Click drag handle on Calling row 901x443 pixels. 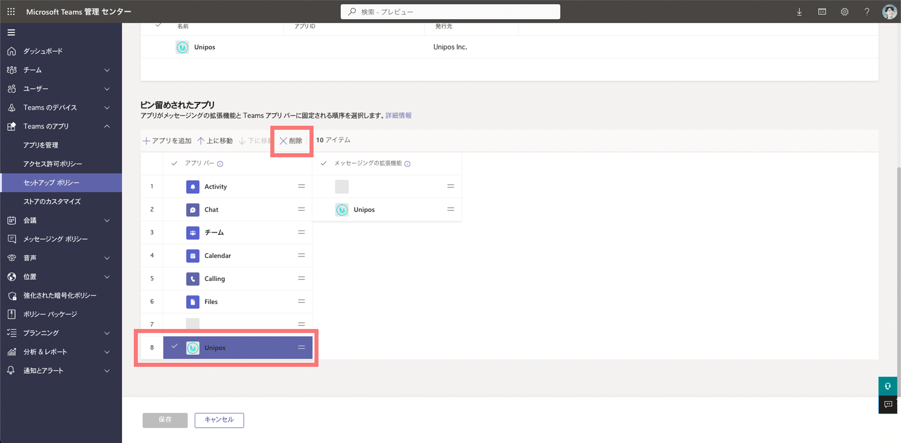301,278
